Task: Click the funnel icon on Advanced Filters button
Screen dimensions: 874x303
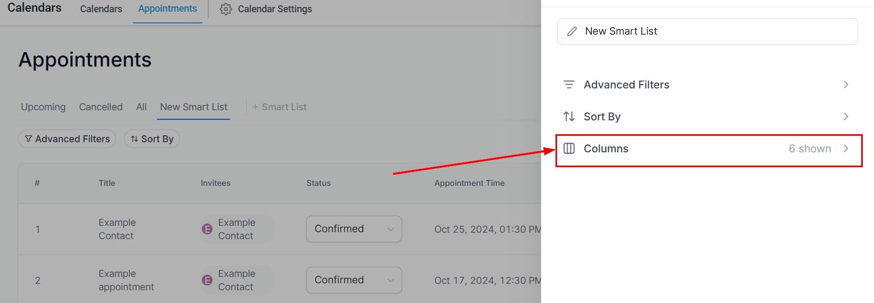Action: (28, 139)
